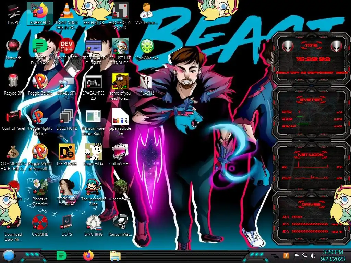Screen dimensions: 351x263
Task: Click the Action Center flag tray icon
Action: [x=296, y=255]
